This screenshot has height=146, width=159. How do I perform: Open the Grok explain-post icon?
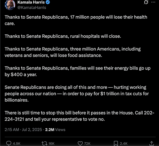click(146, 2)
